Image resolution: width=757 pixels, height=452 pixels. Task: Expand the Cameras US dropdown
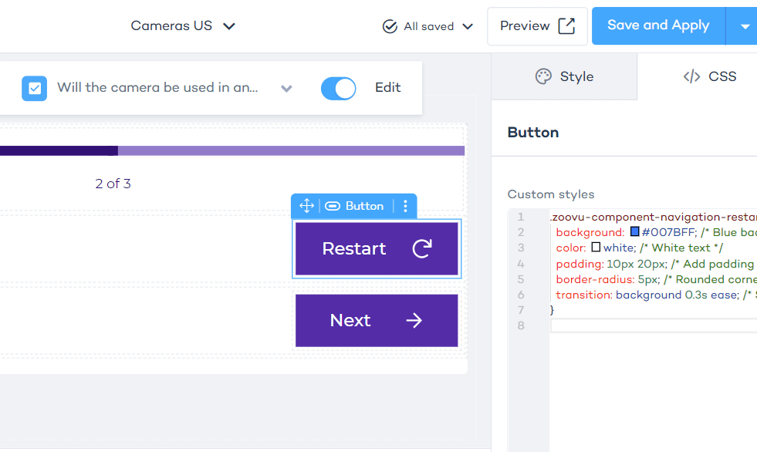point(228,26)
